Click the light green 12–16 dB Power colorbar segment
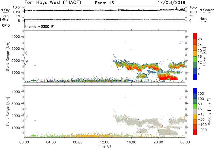Screen dimensions: 214x148 pyautogui.click(x=195, y=59)
